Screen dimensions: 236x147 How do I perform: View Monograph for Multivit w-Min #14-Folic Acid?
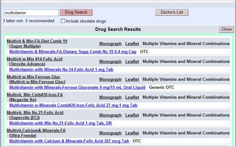coord(110,62)
